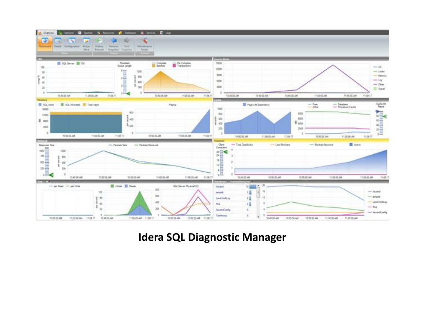This screenshot has width=428, height=321.
Task: Open the Configuration view button
Action: pos(72,43)
